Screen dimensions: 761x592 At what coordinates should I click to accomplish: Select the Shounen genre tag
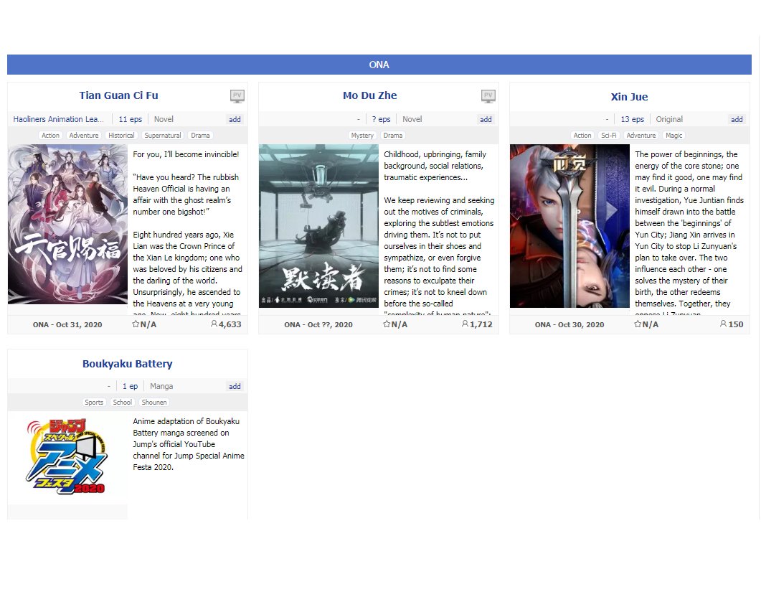click(154, 403)
